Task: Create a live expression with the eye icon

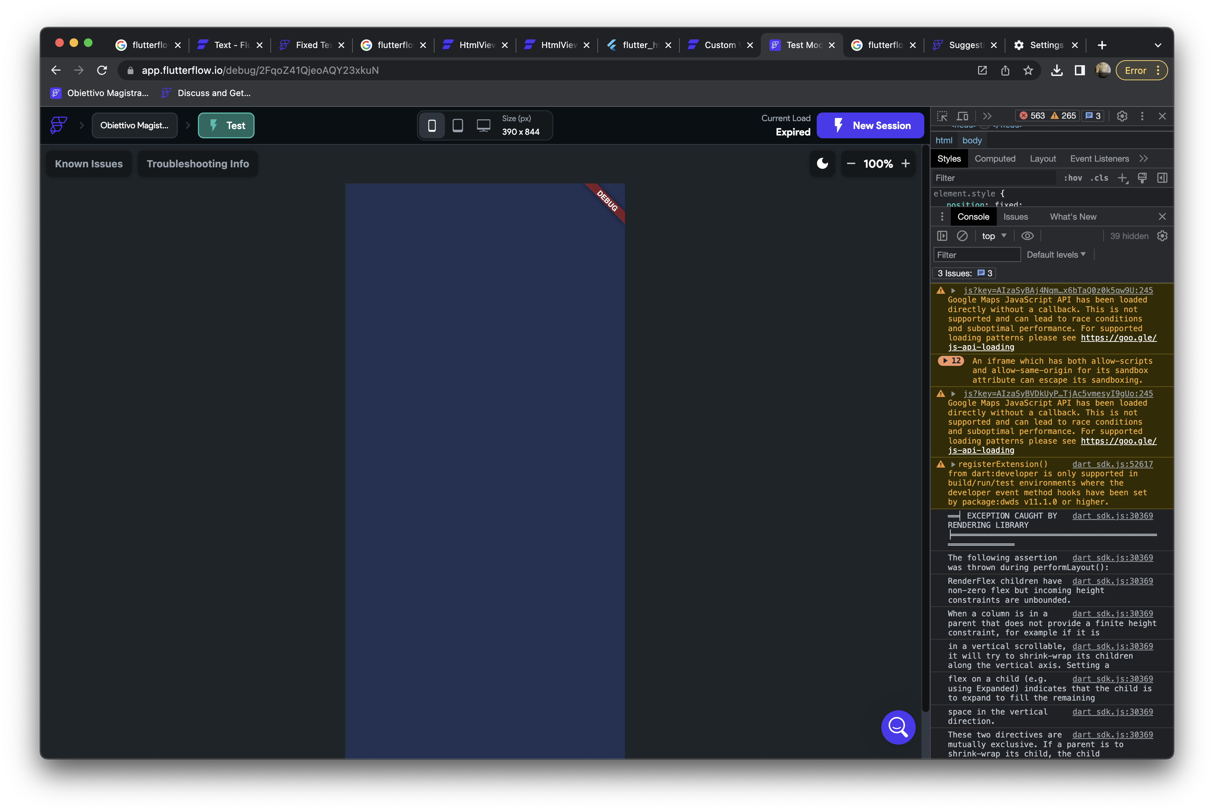Action: click(x=1028, y=236)
